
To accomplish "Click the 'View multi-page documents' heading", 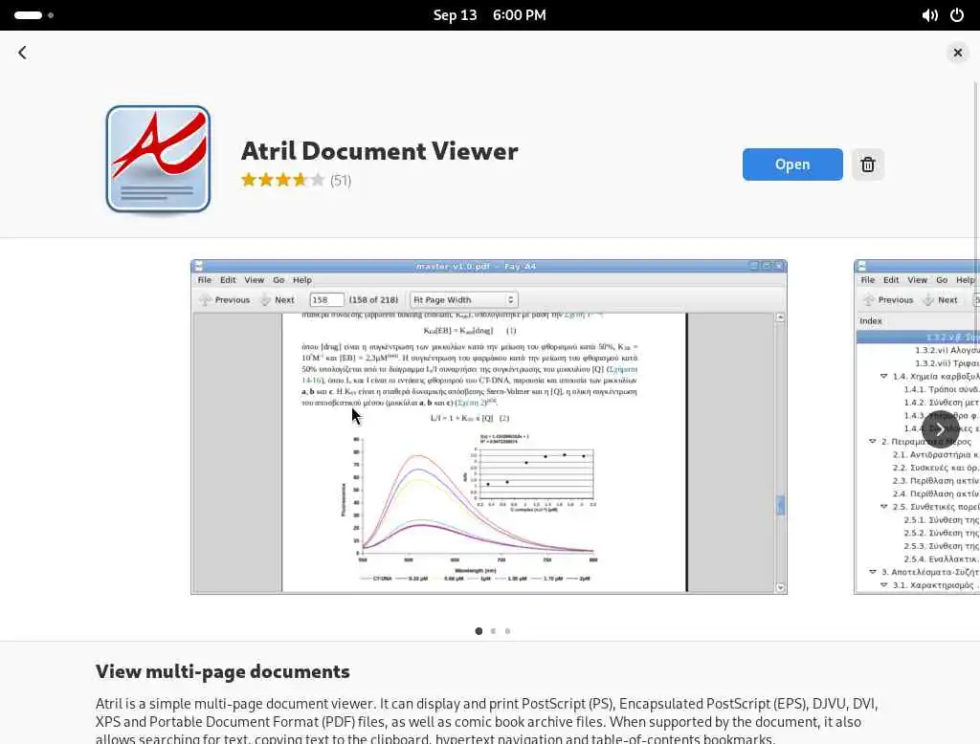I will 222,671.
